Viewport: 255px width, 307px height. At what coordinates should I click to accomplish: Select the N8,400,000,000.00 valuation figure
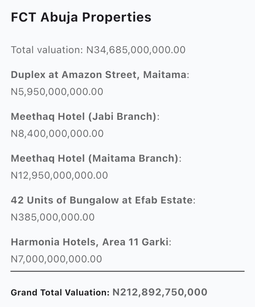click(x=57, y=133)
